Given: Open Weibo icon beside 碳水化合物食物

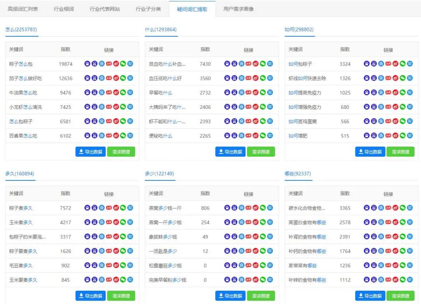Looking at the screenshot, I should coord(394,208).
